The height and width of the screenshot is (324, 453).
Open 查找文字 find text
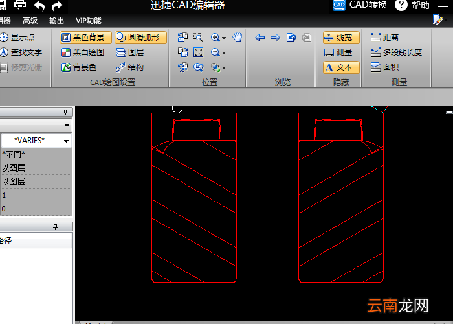point(21,52)
